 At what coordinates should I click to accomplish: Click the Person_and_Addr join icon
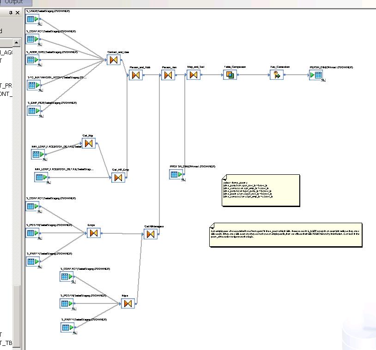(x=136, y=75)
